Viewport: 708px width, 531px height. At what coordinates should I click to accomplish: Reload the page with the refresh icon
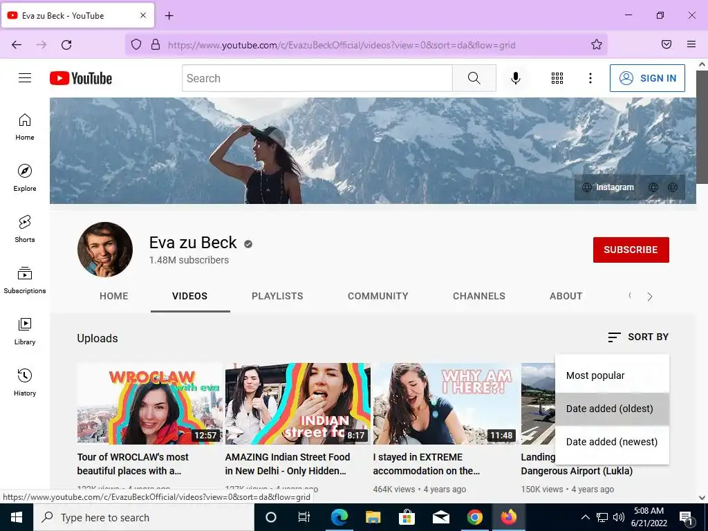(x=66, y=45)
